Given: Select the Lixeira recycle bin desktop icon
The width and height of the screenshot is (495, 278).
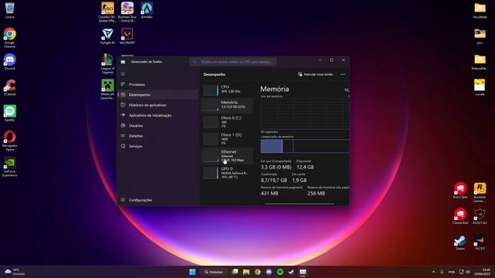Looking at the screenshot, I should [10, 10].
